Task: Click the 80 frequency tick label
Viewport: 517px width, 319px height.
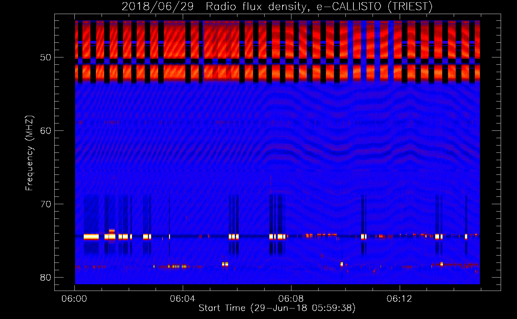Action: click(x=46, y=278)
